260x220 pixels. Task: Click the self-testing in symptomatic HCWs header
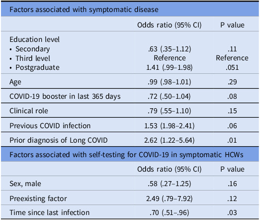(126, 155)
